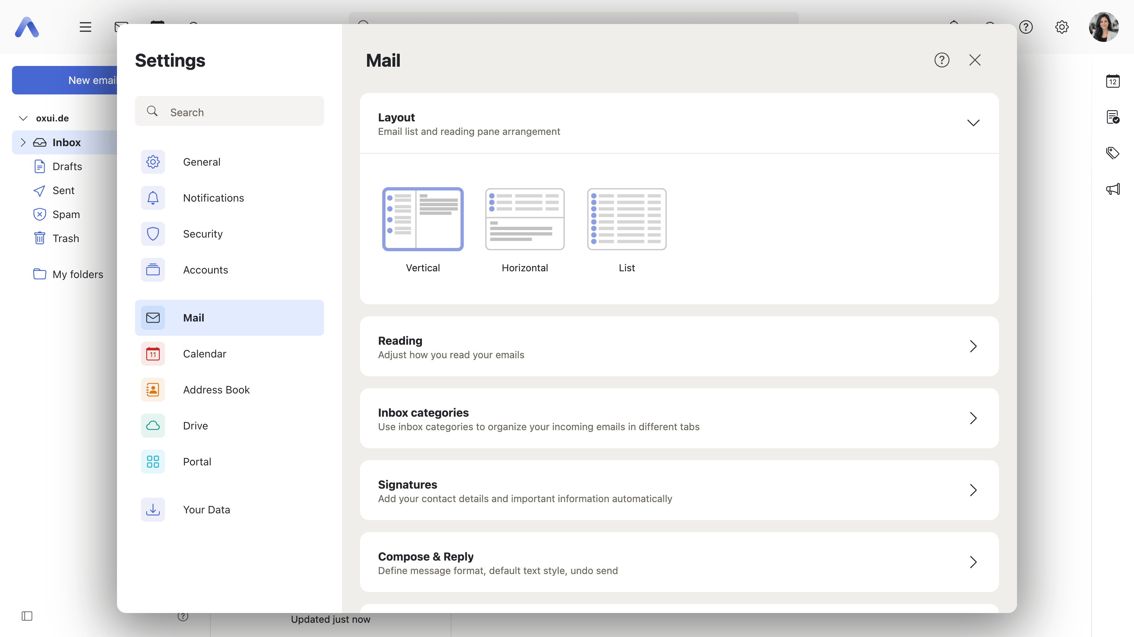Close the Settings dialog
The image size is (1134, 637).
pos(975,60)
